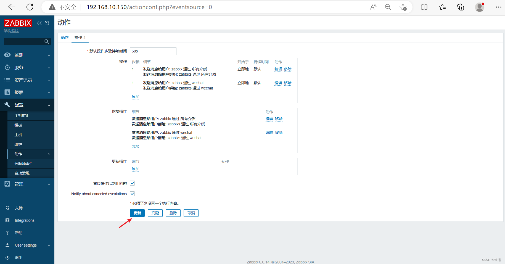Click the not-secure warning triangle icon
The image size is (505, 264).
(52, 7)
